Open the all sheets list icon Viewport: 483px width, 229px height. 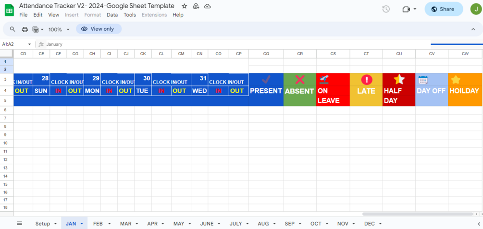[x=19, y=224]
